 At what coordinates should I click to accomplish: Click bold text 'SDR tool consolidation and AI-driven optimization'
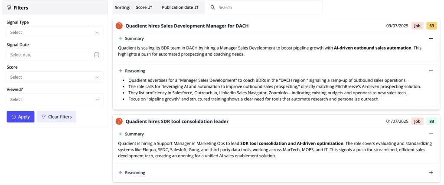(292, 143)
